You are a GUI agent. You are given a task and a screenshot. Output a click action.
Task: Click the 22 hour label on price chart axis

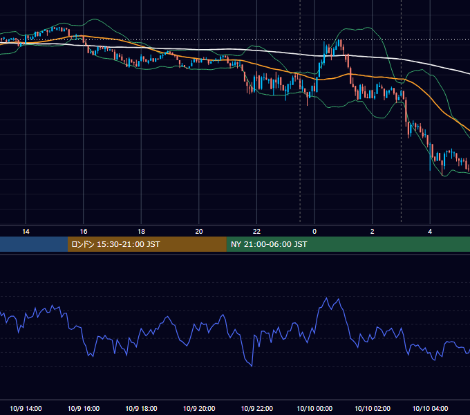(257, 232)
